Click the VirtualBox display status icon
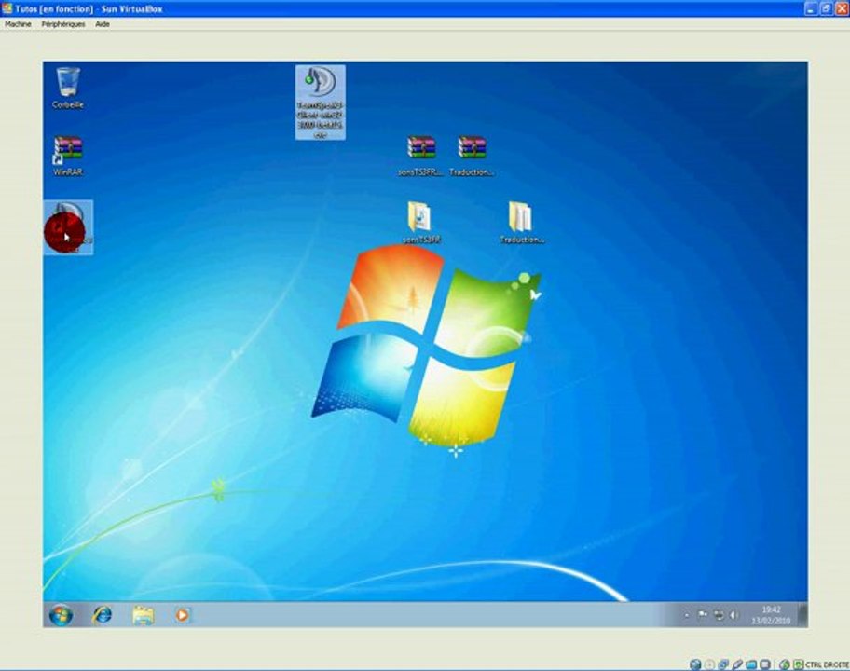850x671 pixels. coord(765,664)
